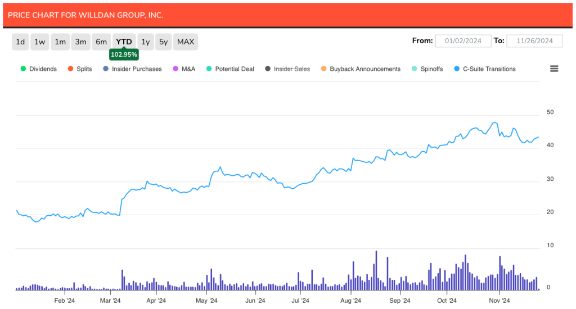Click the Aug '24 axis label
The image size is (576, 309).
click(x=351, y=301)
